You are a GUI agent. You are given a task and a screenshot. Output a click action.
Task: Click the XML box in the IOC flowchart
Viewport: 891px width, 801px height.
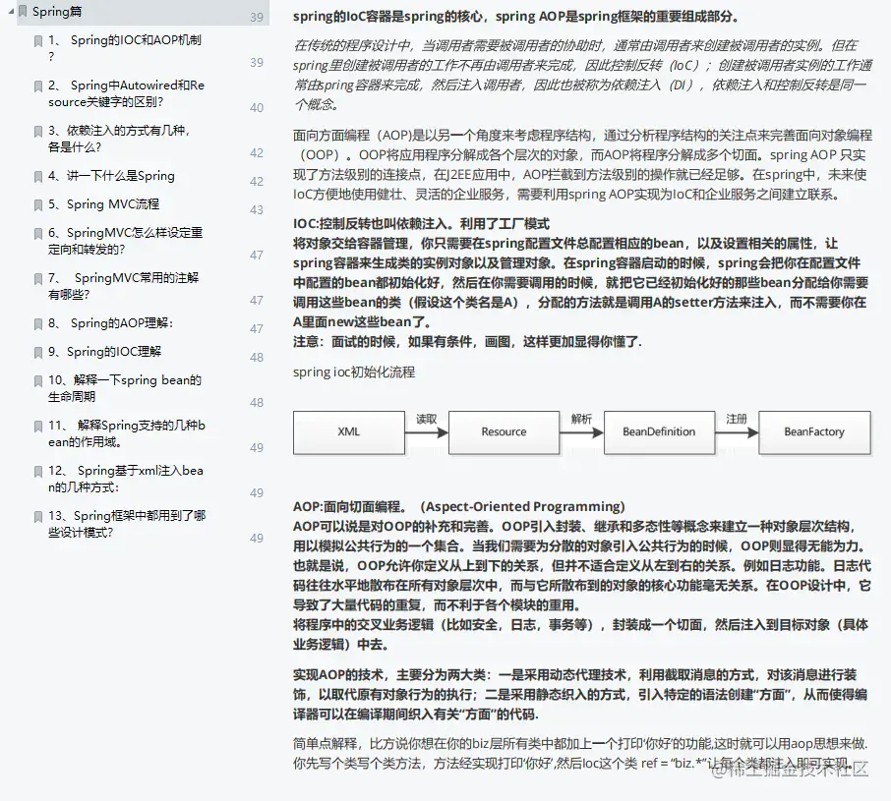coord(349,432)
